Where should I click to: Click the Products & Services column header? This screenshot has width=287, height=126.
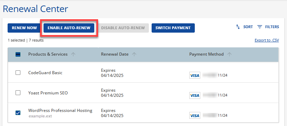(x=48, y=54)
